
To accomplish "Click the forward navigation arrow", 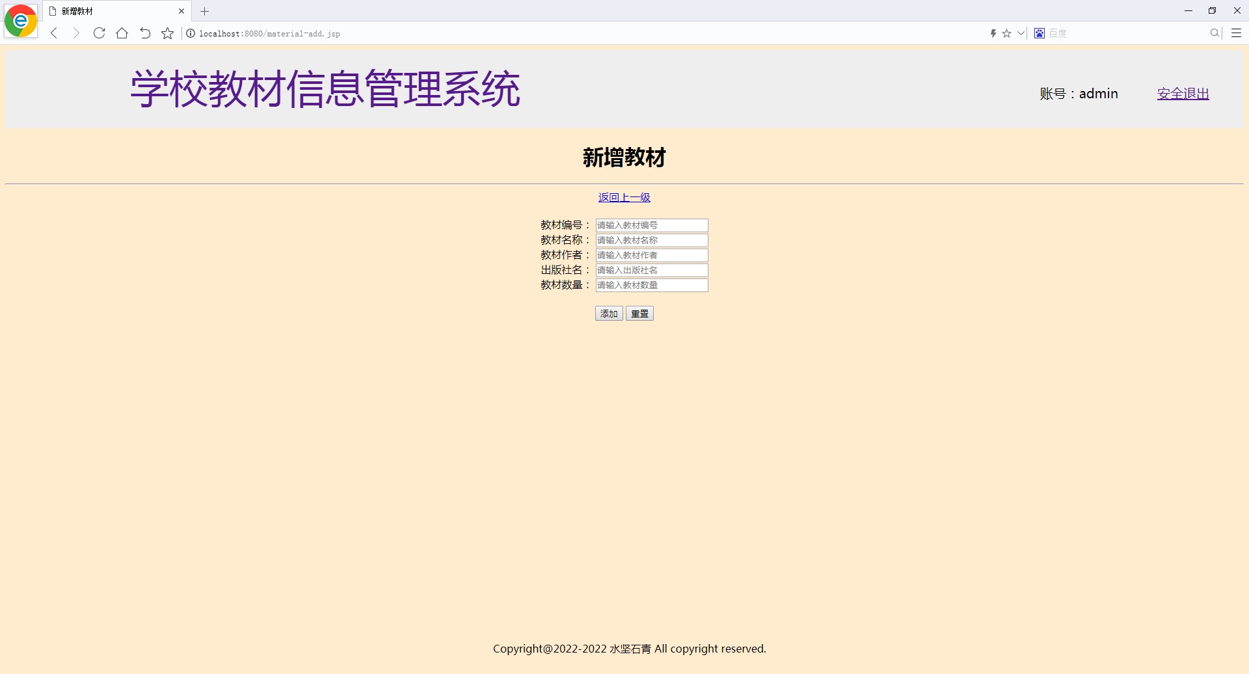I will point(76,33).
